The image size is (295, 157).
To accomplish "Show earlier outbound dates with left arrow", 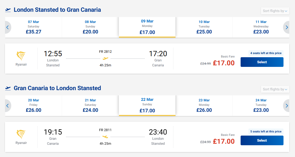I will [8, 27].
